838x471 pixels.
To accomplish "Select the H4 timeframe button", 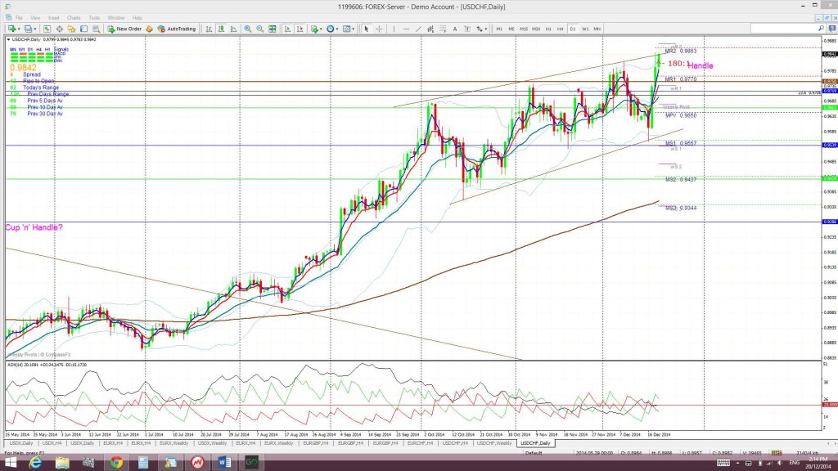I will click(560, 29).
